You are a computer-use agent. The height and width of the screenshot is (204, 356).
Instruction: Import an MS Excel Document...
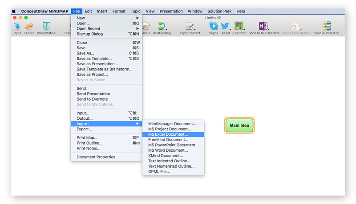tap(173, 134)
